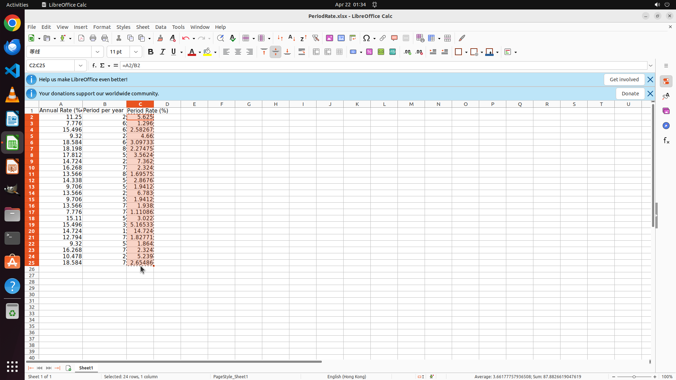Image resolution: width=676 pixels, height=380 pixels.
Task: Open the AutoFilter tool
Action: pos(315,38)
